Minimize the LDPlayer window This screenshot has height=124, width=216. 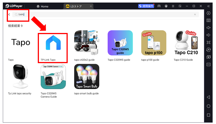(187, 6)
